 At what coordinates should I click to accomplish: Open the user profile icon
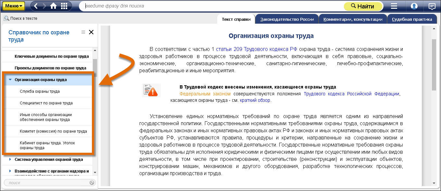414,6
